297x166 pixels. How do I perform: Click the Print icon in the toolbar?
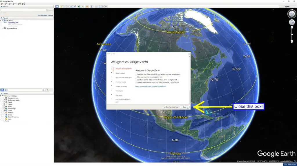100,6
